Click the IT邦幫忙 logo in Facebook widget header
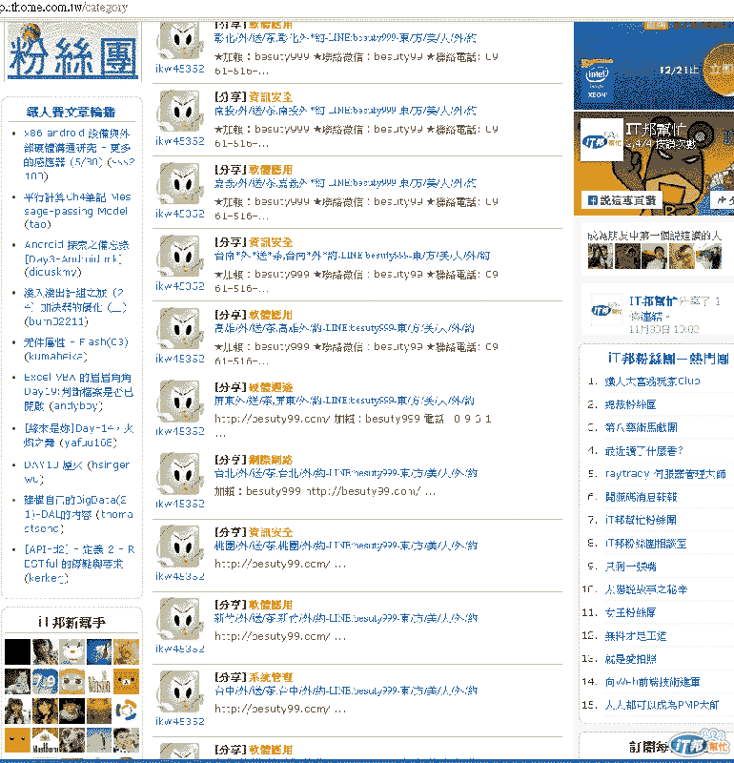 (x=601, y=140)
